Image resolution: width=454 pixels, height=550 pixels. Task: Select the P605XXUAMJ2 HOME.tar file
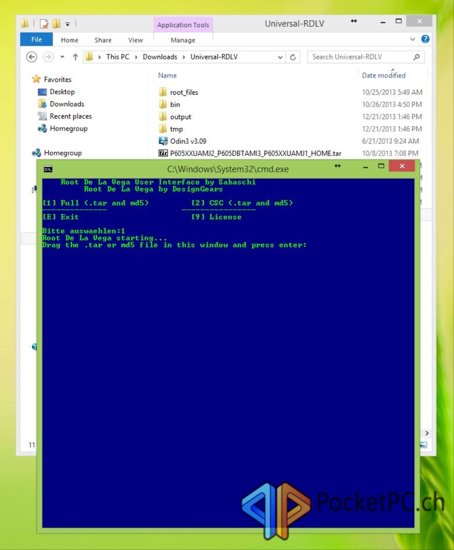[255, 153]
